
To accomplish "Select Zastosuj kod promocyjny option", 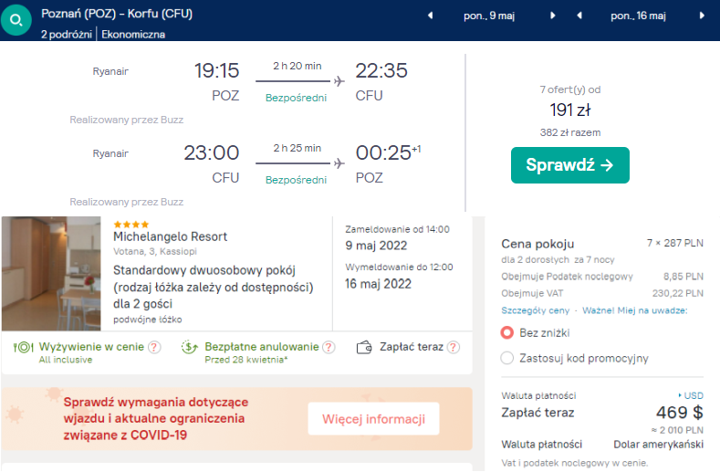I will click(x=507, y=358).
